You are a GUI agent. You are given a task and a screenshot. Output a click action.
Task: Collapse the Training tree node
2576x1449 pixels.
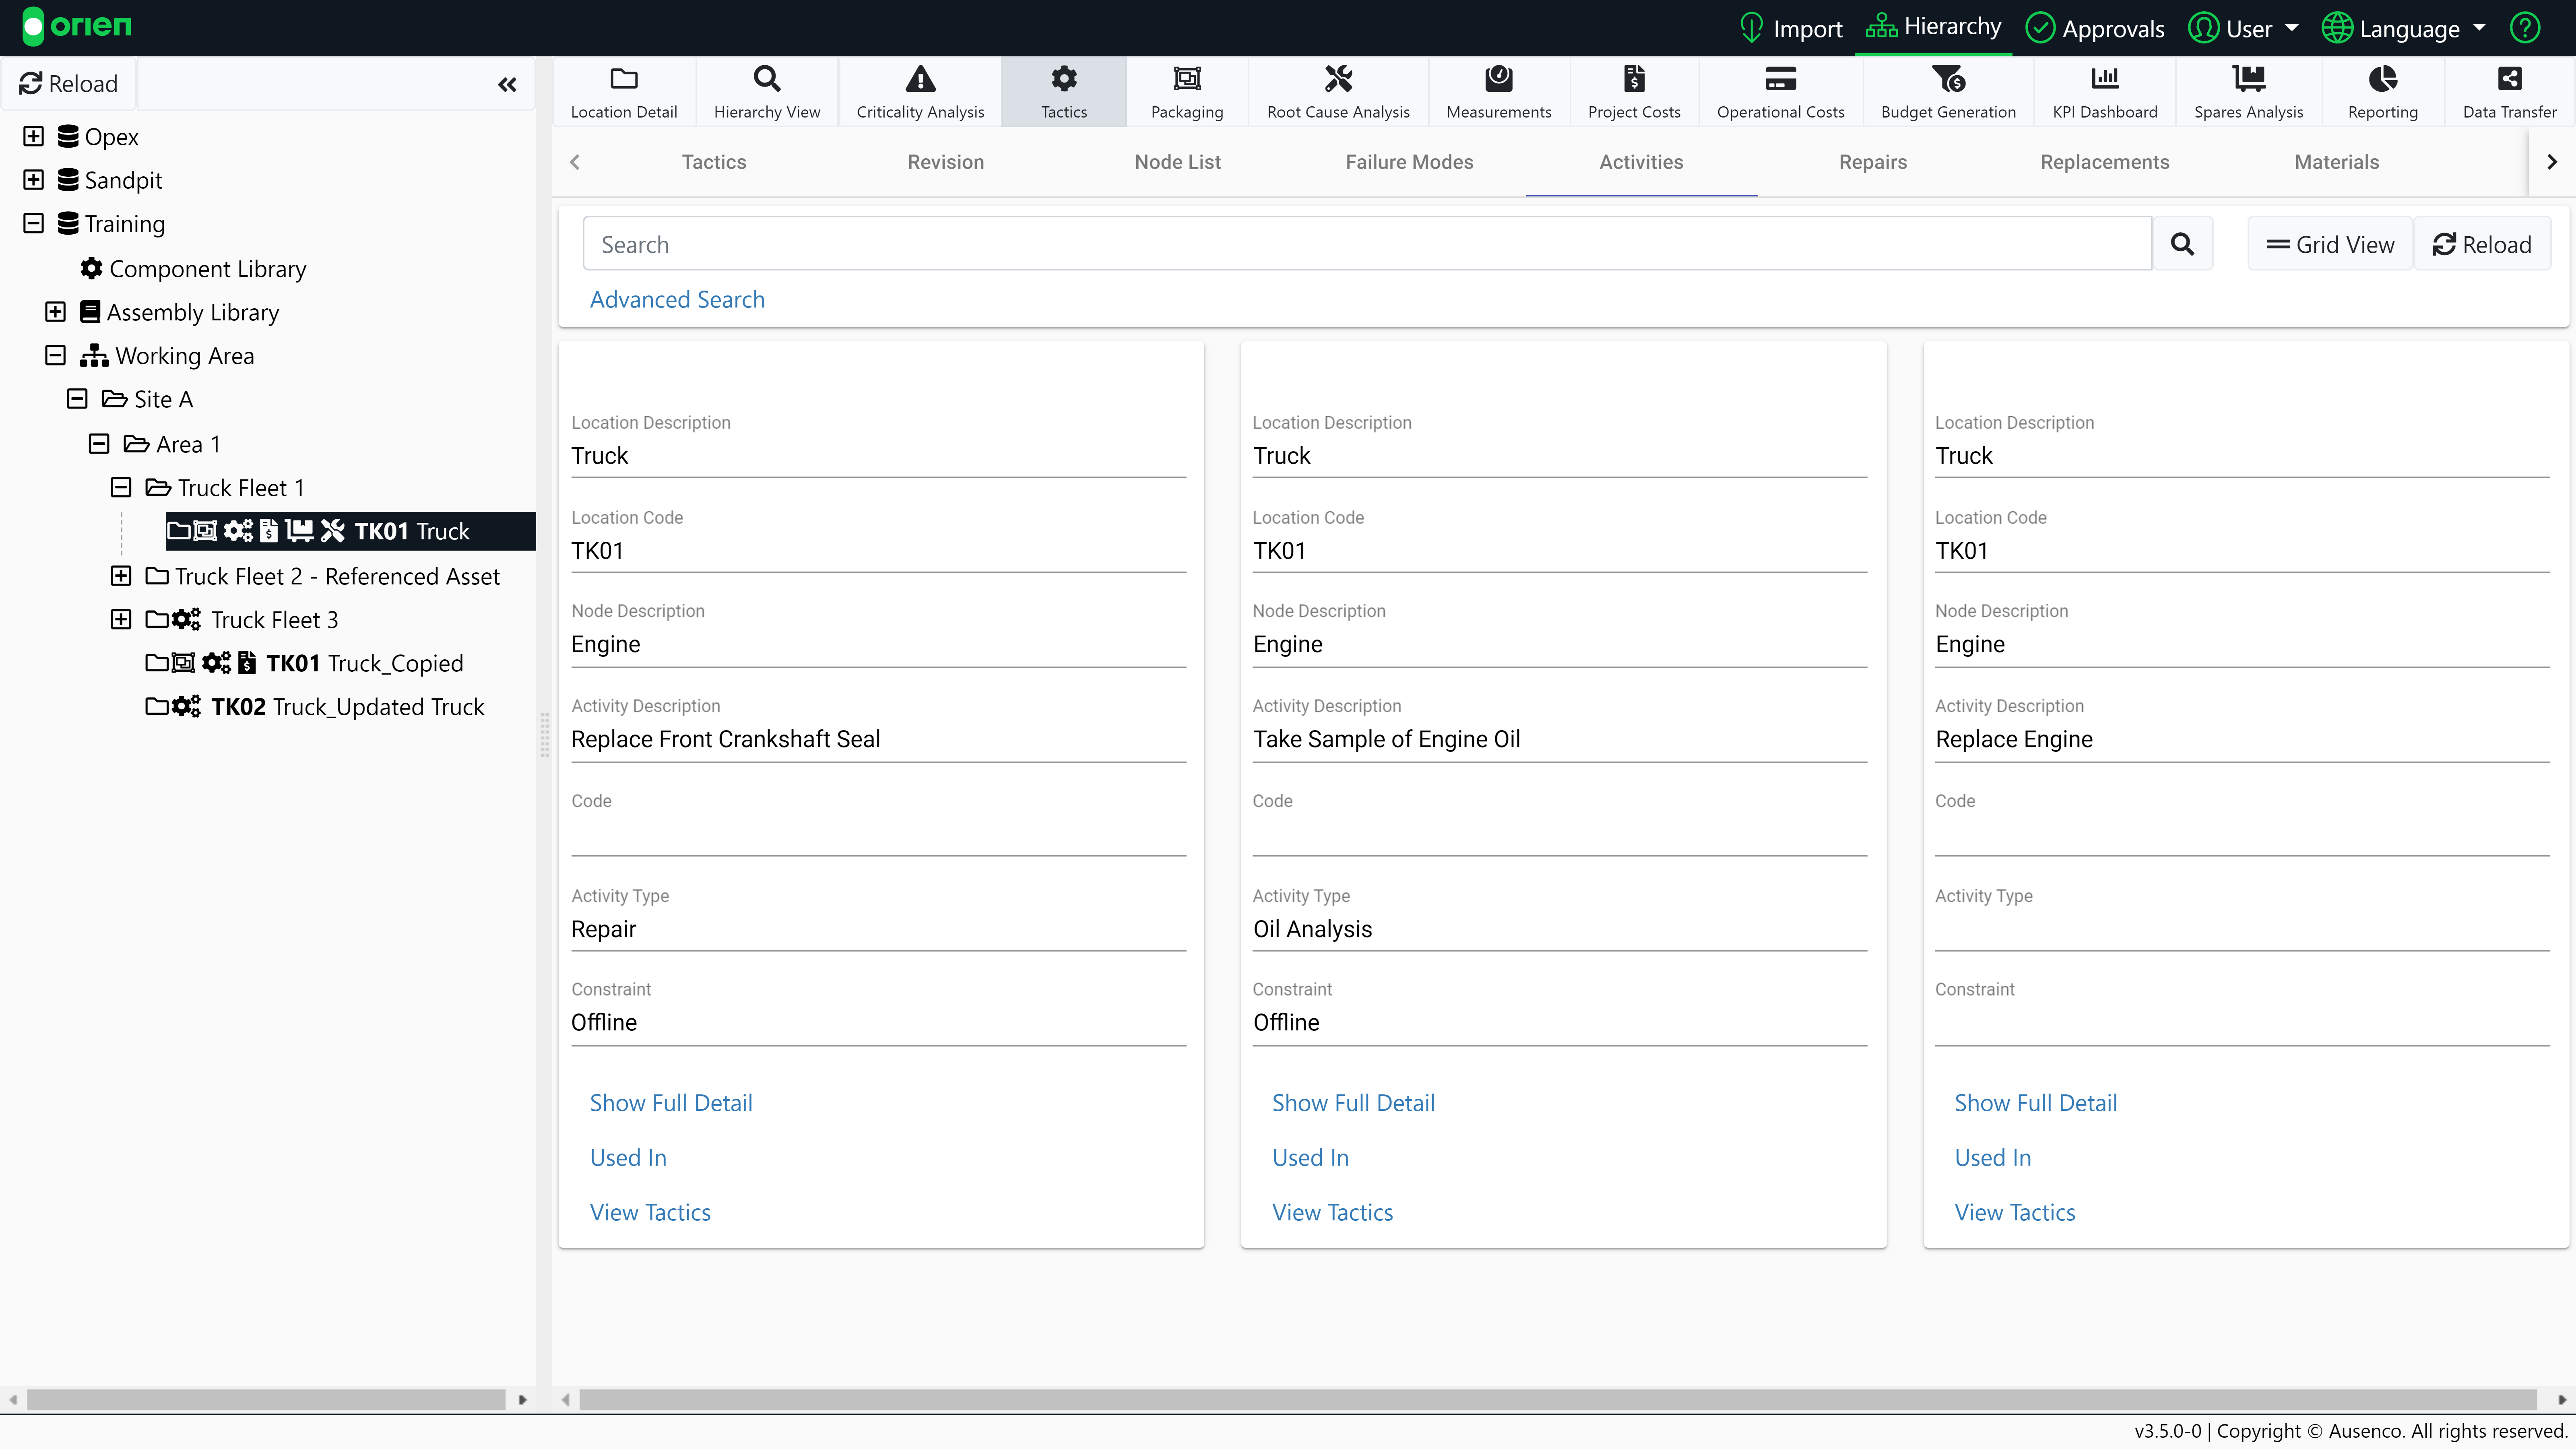(x=33, y=223)
